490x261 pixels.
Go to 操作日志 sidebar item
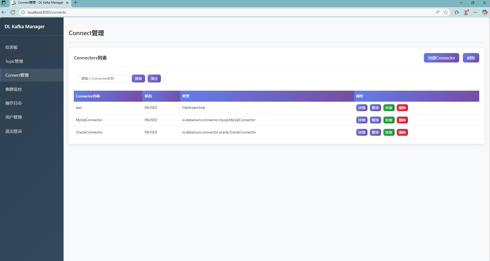(32, 103)
